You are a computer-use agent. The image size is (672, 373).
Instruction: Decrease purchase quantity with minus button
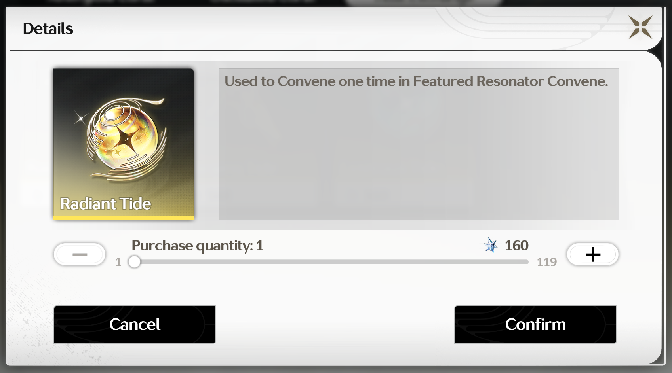tap(80, 254)
